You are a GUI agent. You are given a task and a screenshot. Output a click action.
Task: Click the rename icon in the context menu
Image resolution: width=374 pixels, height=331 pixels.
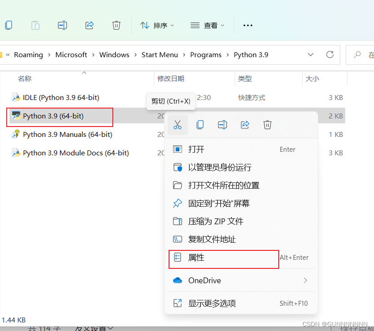coord(223,125)
